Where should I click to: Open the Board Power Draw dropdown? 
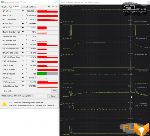tap(23, 45)
